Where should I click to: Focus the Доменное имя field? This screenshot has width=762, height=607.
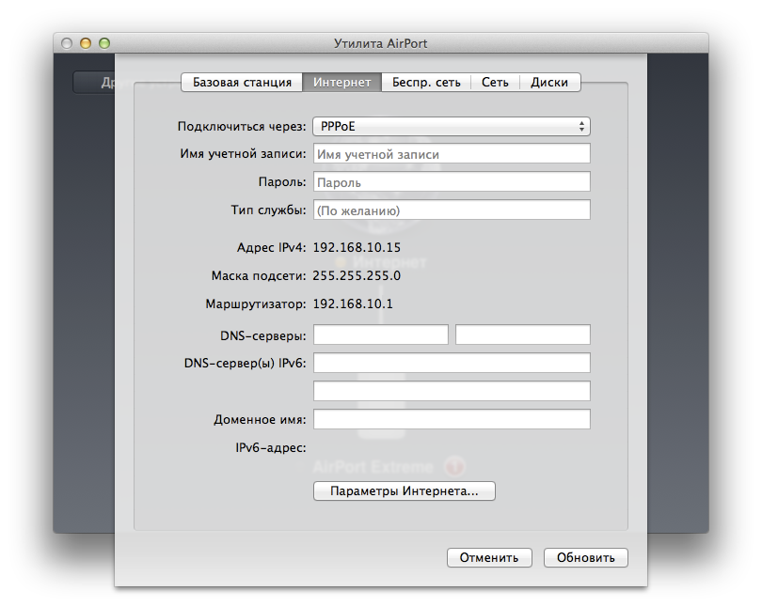click(x=452, y=419)
